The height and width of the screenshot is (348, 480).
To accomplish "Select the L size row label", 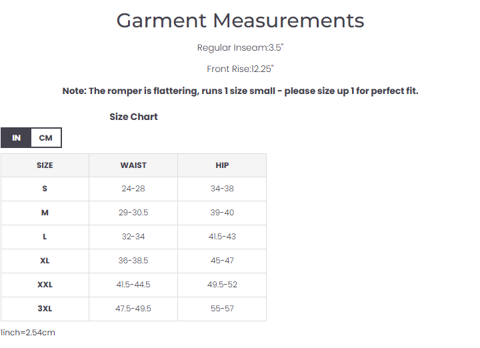I will coord(45,237).
